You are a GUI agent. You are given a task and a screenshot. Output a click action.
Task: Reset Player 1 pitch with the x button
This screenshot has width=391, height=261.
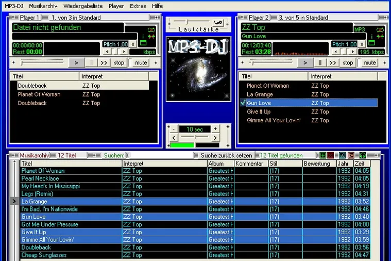133,44
